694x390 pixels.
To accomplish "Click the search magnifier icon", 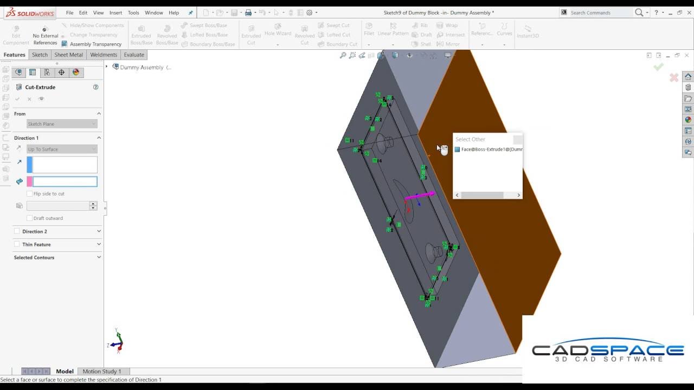I will [x=639, y=12].
